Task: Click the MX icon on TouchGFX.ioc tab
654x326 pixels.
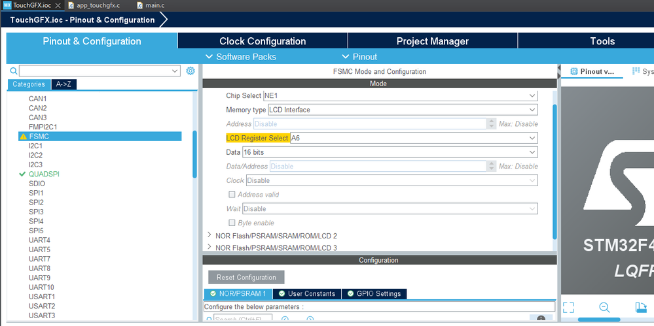Action: 7,5
